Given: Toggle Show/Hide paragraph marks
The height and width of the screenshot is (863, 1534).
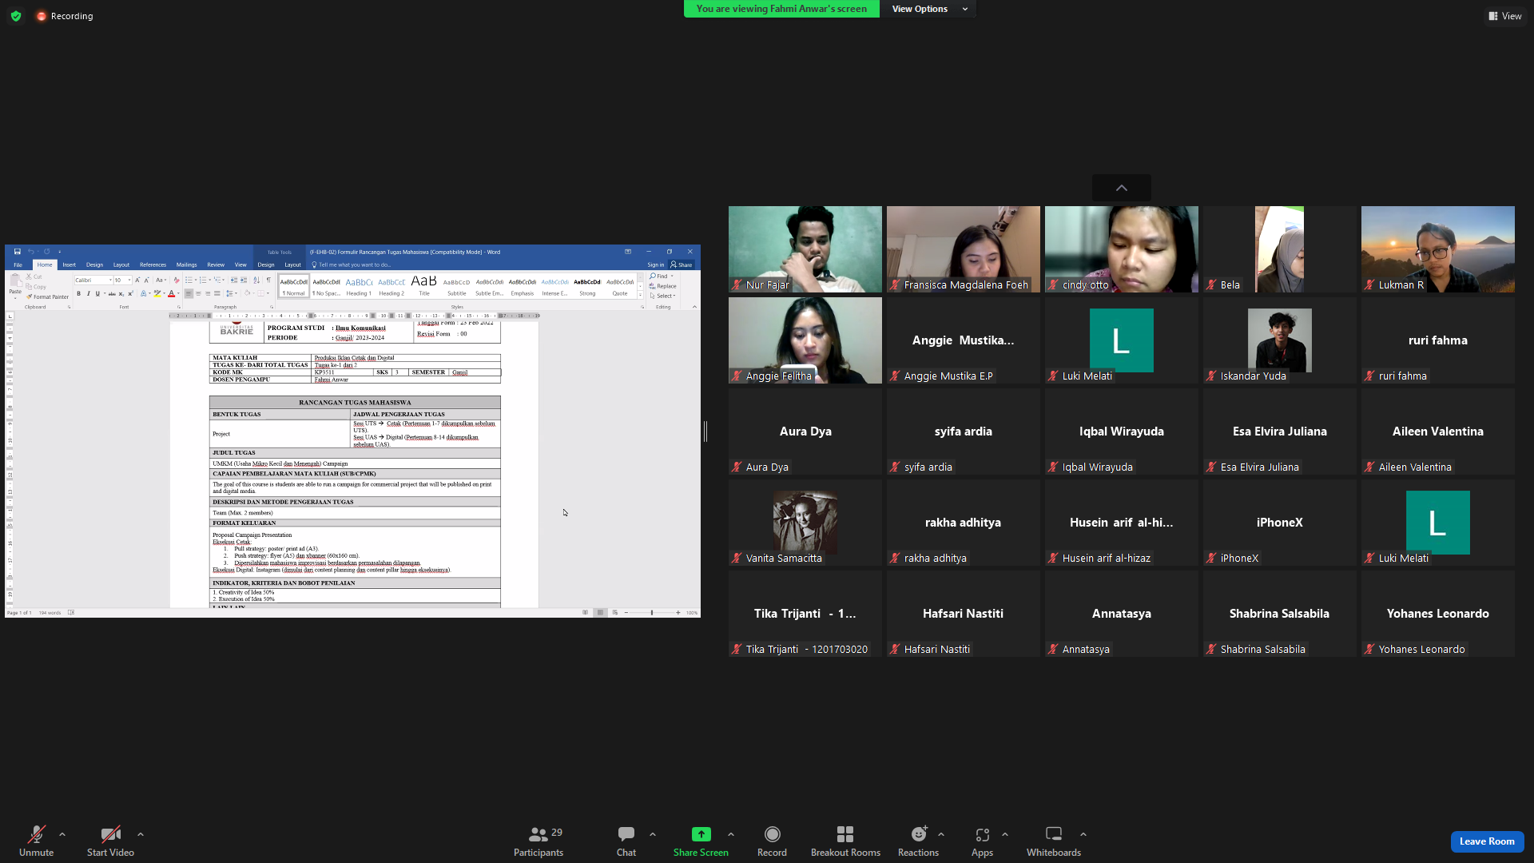Looking at the screenshot, I should [268, 280].
